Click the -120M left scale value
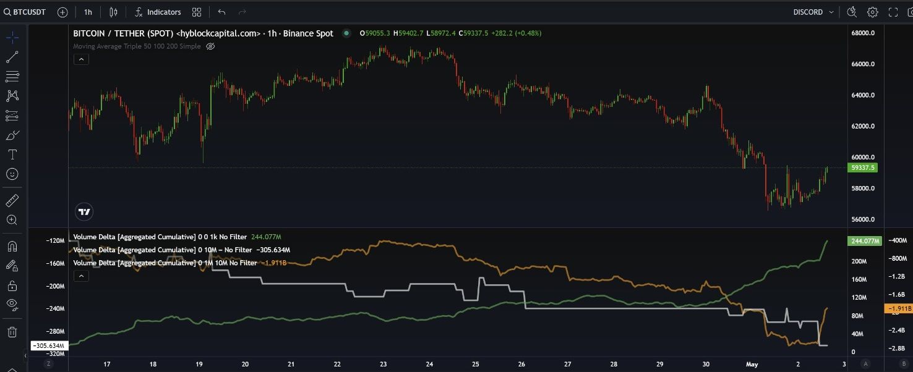Viewport: 913px width, 372px height. click(55, 240)
